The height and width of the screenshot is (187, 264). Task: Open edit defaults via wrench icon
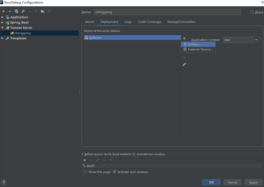pos(23,11)
